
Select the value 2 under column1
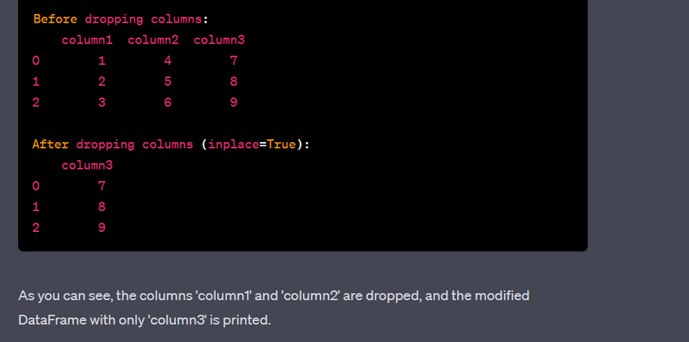pos(102,81)
